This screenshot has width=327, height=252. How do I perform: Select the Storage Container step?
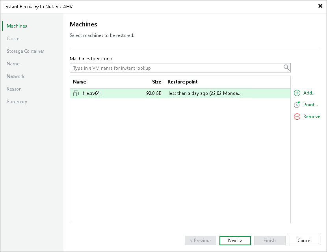(26, 51)
